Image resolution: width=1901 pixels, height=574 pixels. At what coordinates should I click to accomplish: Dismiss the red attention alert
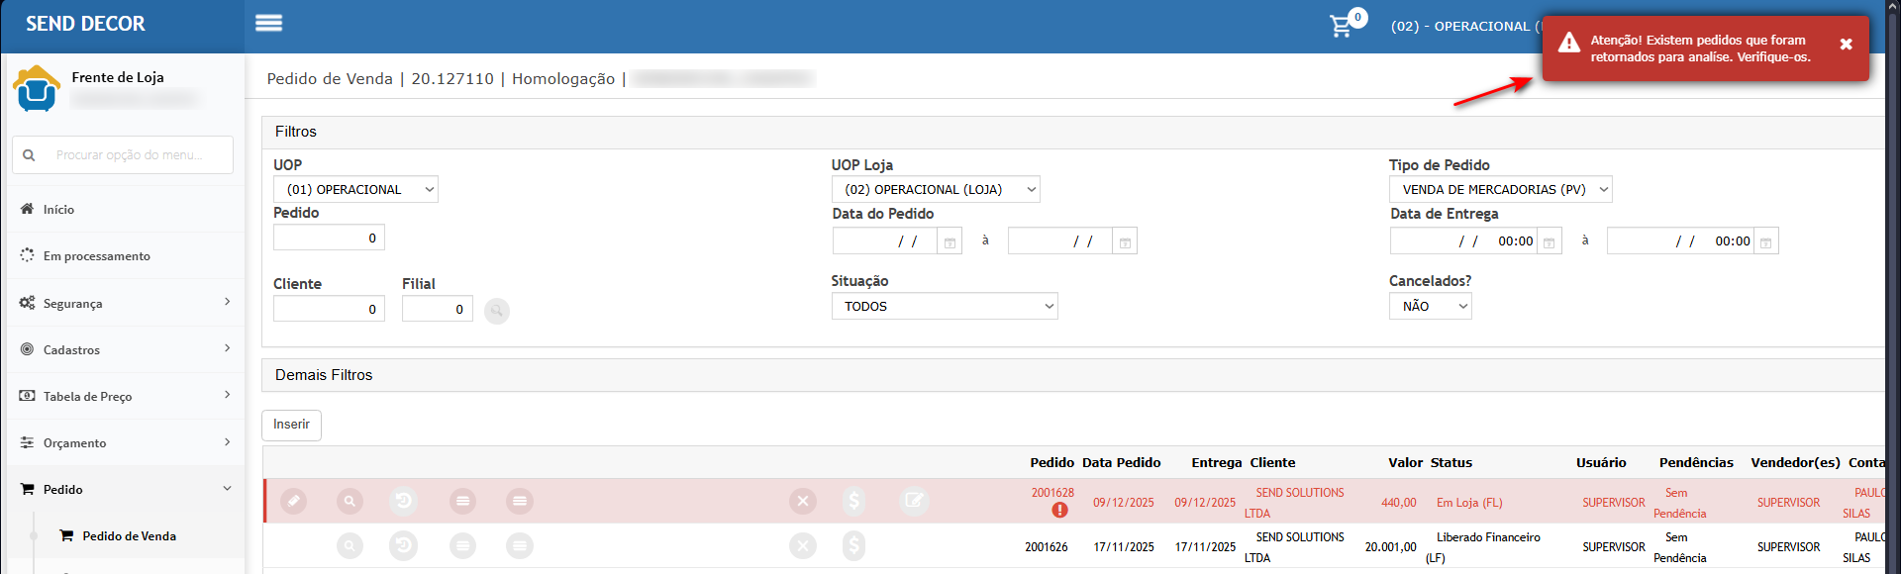pyautogui.click(x=1846, y=45)
